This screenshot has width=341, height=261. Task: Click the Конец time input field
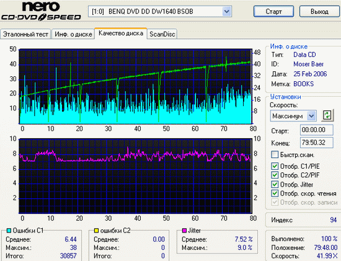click(x=317, y=143)
